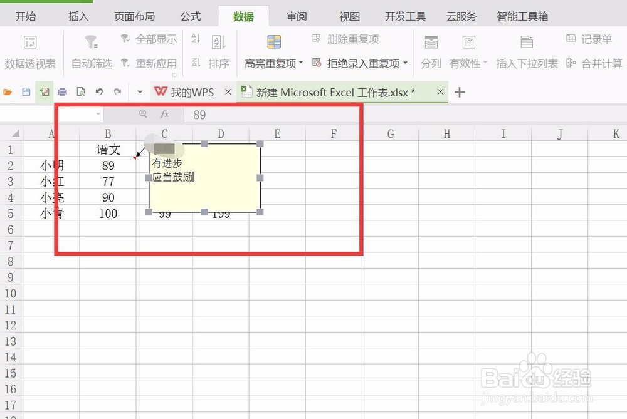Save the workbook with the save icon
The width and height of the screenshot is (627, 419).
tap(25, 91)
